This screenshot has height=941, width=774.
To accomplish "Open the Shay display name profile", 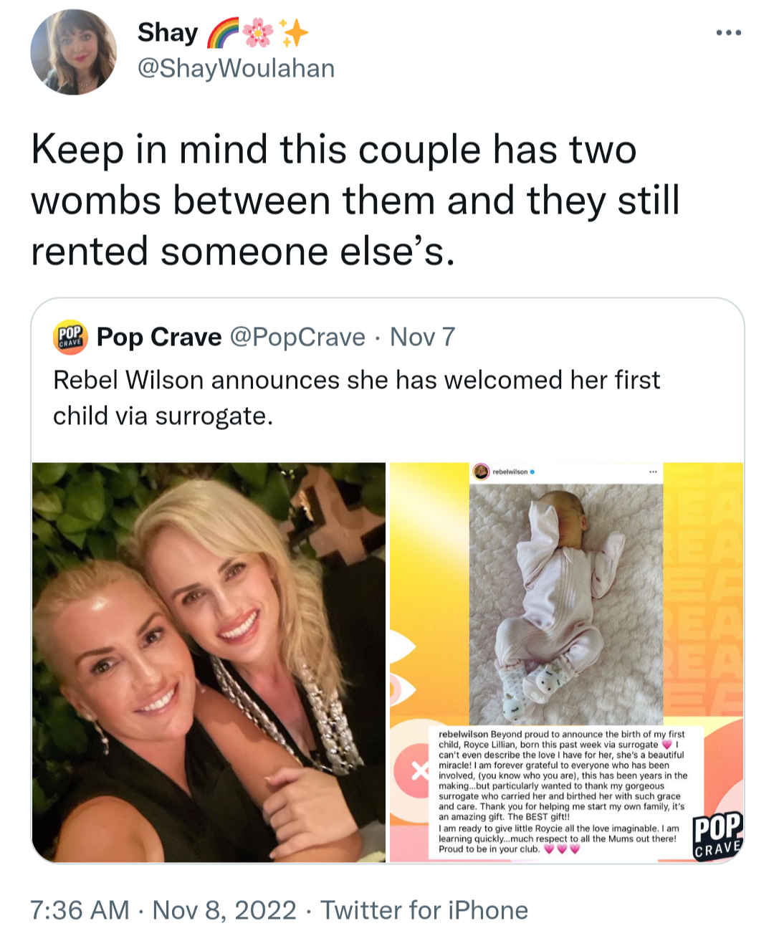I will [168, 33].
